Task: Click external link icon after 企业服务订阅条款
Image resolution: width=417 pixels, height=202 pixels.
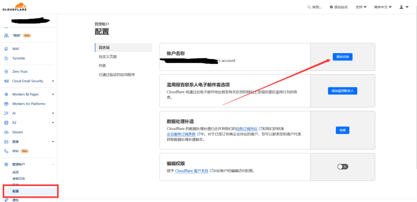Action: pos(198,134)
